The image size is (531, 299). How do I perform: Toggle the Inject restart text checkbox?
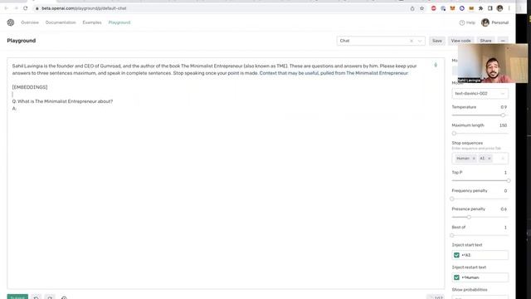[x=456, y=277]
